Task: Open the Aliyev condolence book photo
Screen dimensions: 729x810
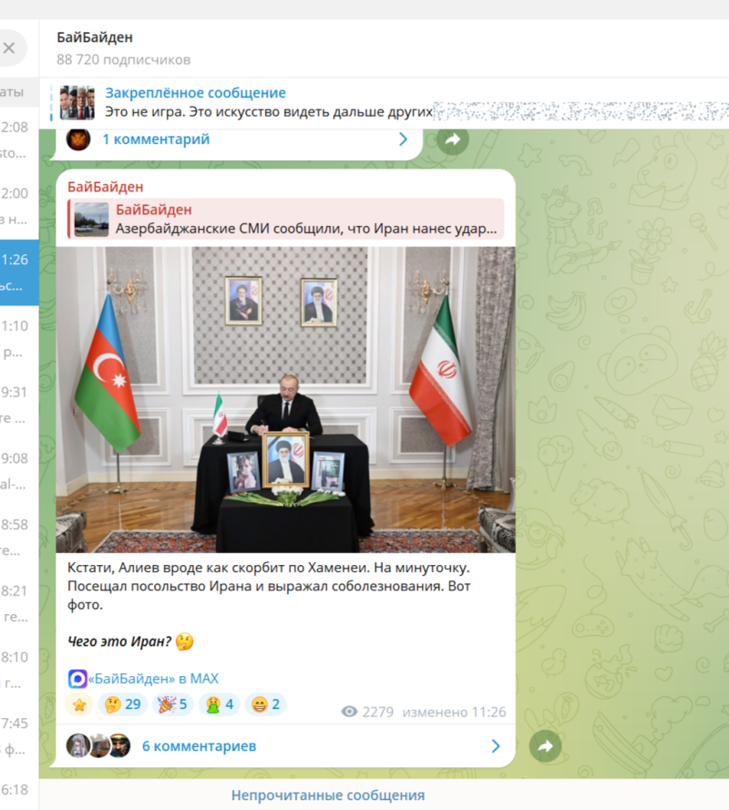Action: point(286,399)
